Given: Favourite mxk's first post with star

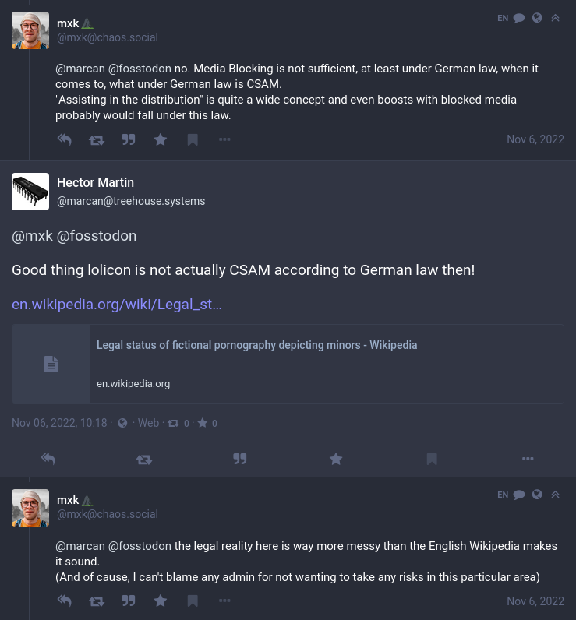Looking at the screenshot, I should tap(161, 139).
